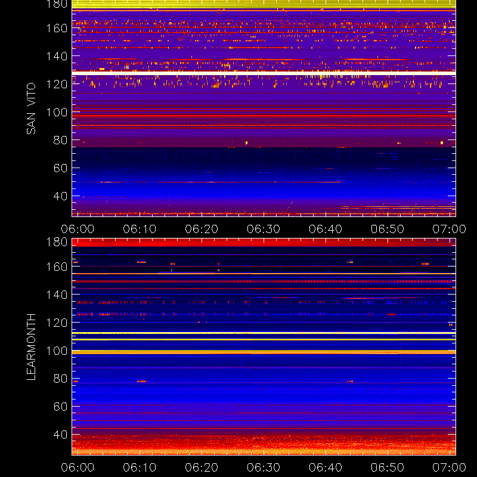Viewport: 477px width, 477px height.
Task: Select the 40 tick label on Learmonth axis
Action: (x=60, y=435)
